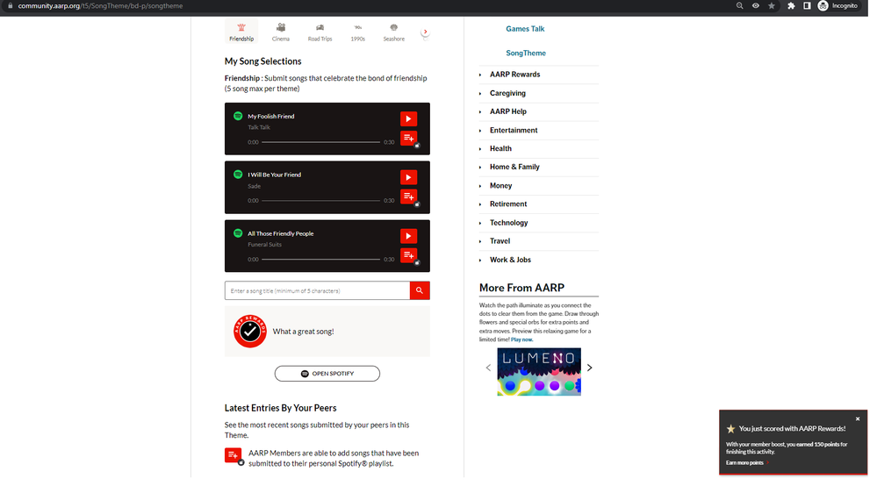
Task: Focus the song title entry field
Action: [x=317, y=290]
